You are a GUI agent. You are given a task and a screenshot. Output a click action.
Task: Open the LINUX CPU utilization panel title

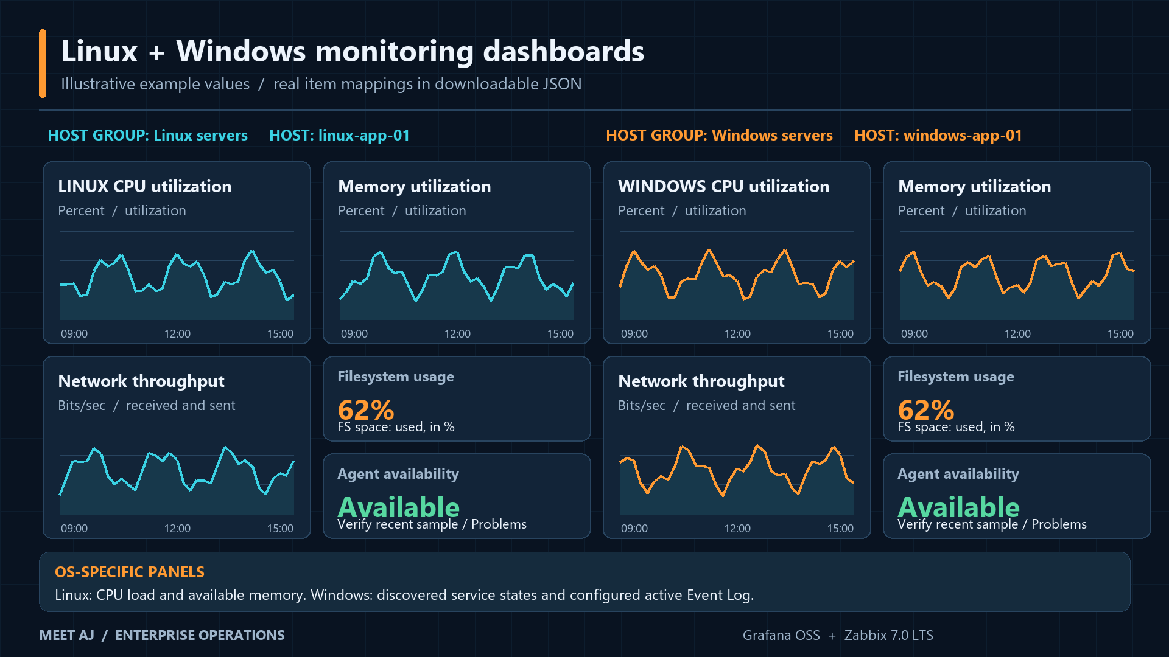[x=145, y=186]
